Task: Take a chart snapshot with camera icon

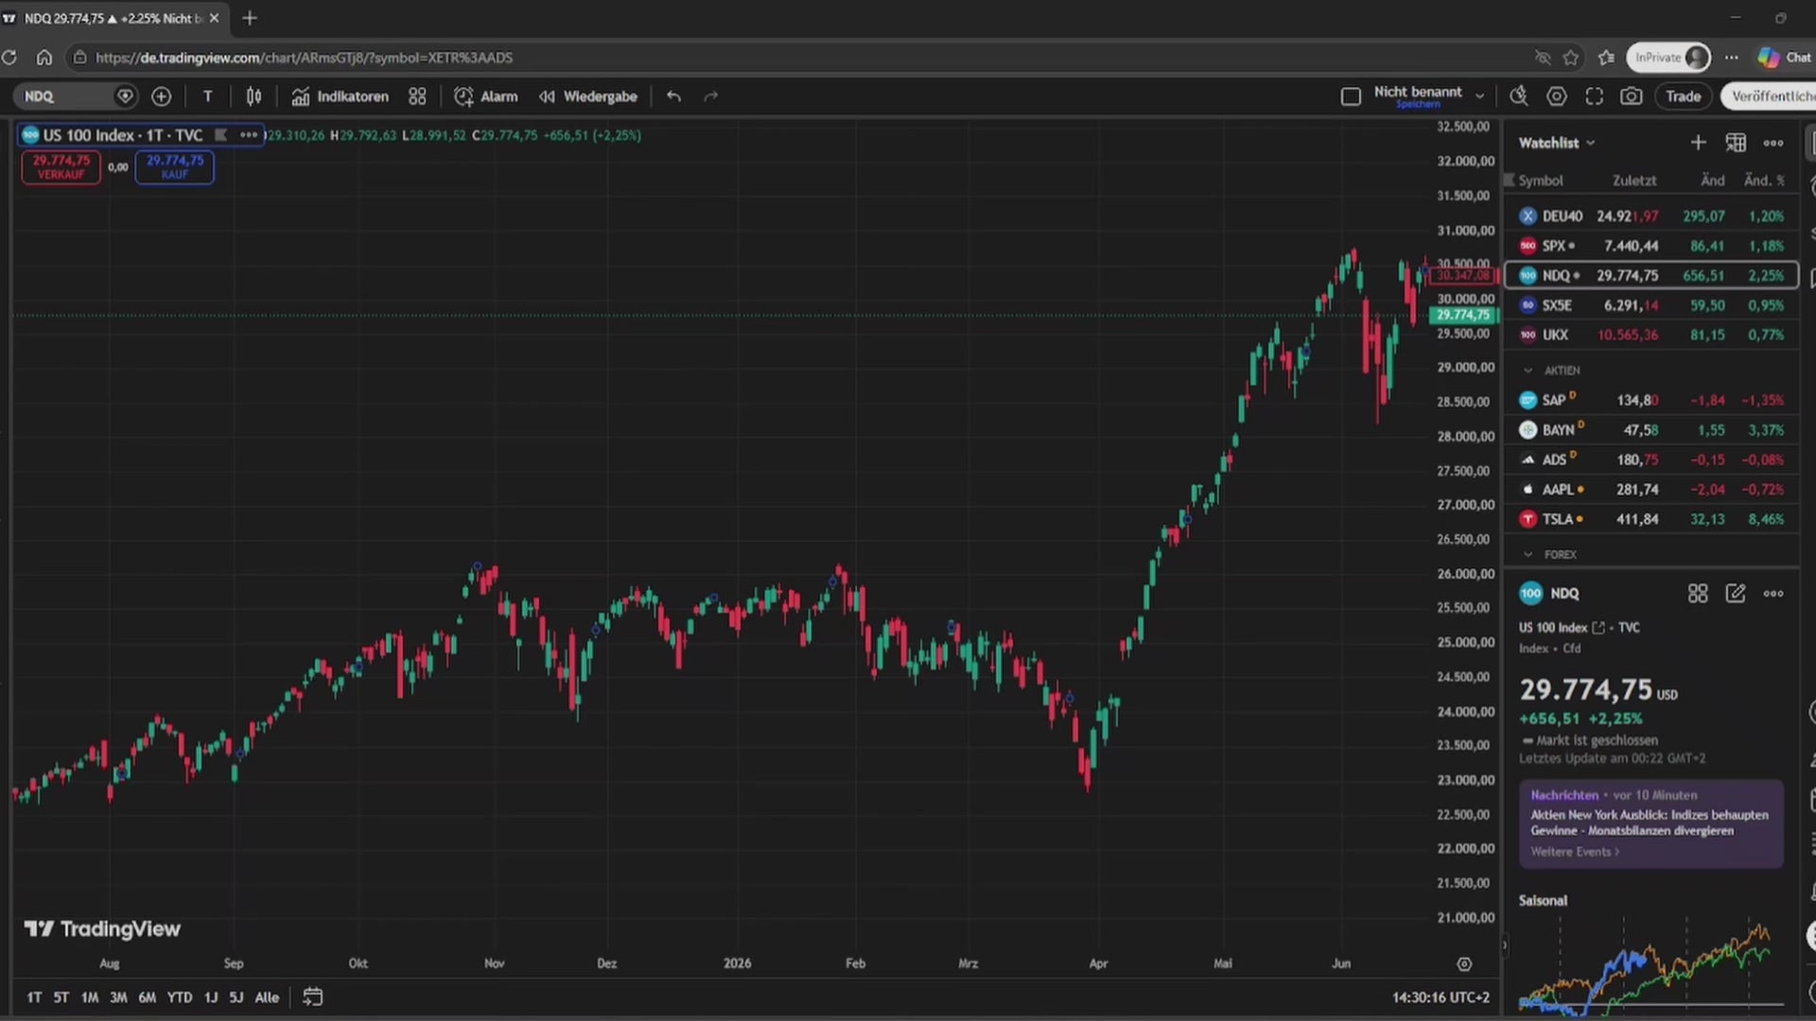Action: (1632, 96)
